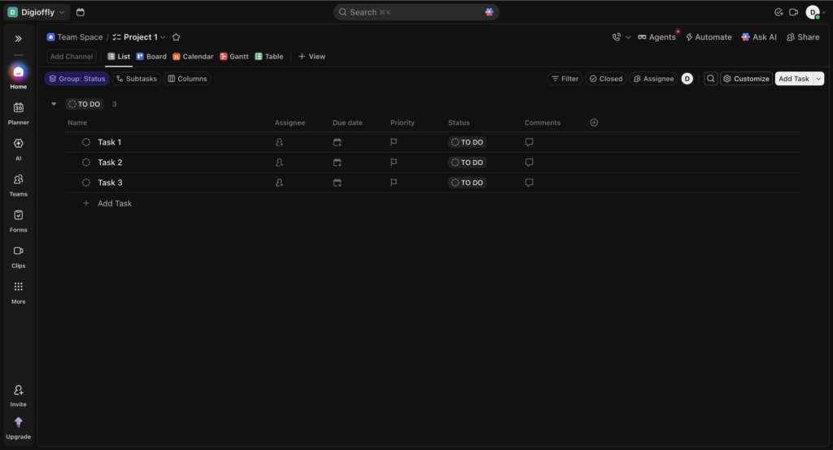This screenshot has height=450, width=833.
Task: Open Home in the sidebar
Action: point(18,77)
